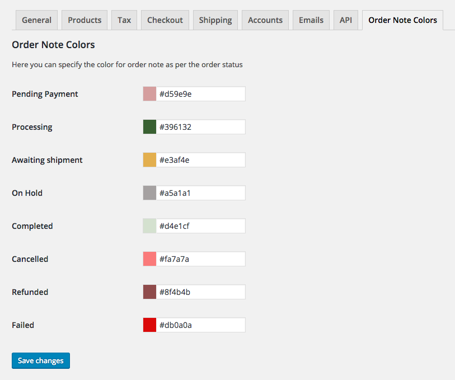Select the Checkout tab
Screen dimensions: 455x380
pyautogui.click(x=165, y=20)
